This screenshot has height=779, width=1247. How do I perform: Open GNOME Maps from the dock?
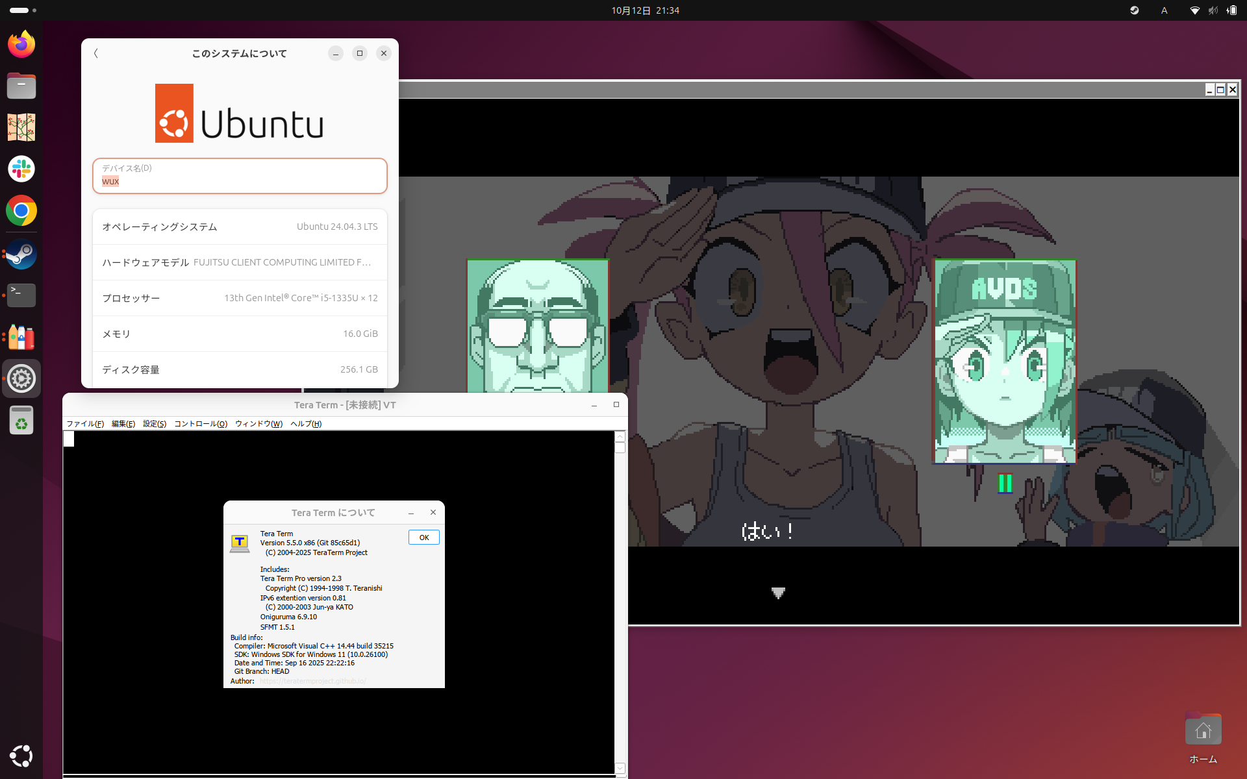point(21,127)
